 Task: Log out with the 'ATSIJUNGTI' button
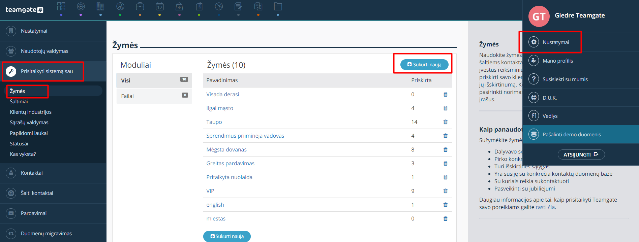click(x=581, y=154)
